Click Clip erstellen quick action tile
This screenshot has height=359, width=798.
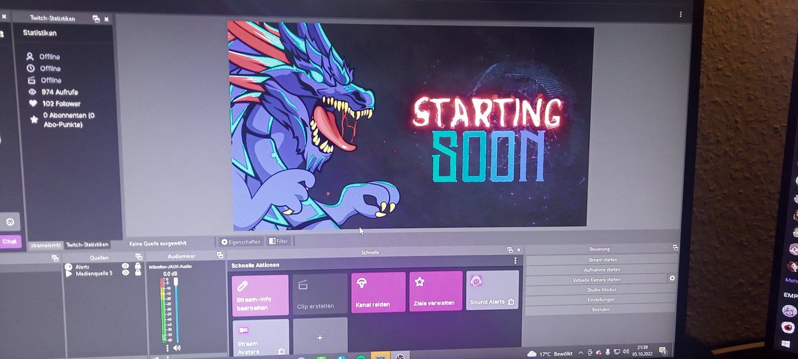click(321, 293)
